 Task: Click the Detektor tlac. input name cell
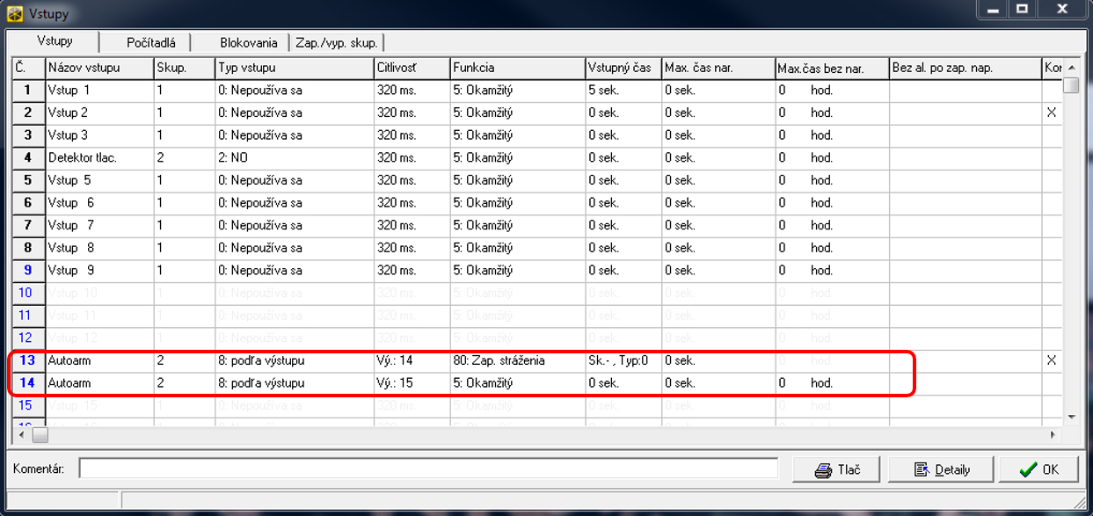pyautogui.click(x=98, y=158)
